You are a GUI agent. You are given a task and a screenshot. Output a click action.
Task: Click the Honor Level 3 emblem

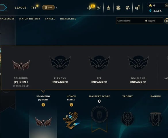pos(71,120)
